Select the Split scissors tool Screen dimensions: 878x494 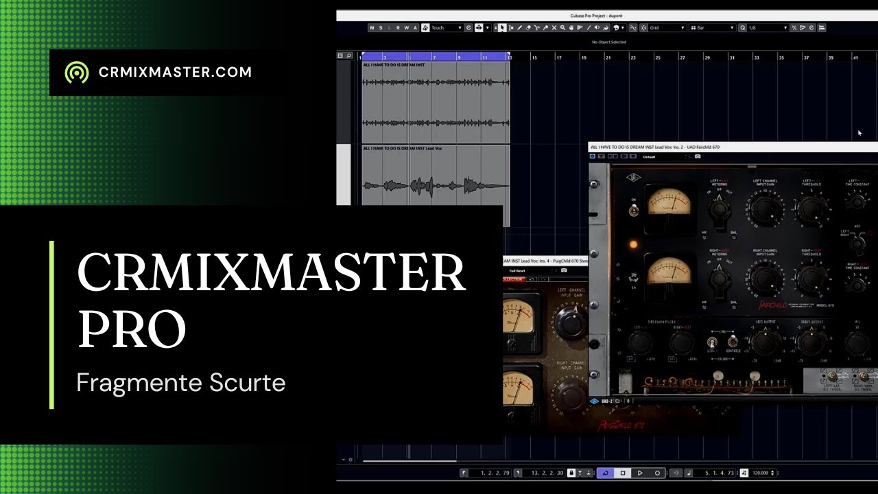[x=536, y=27]
